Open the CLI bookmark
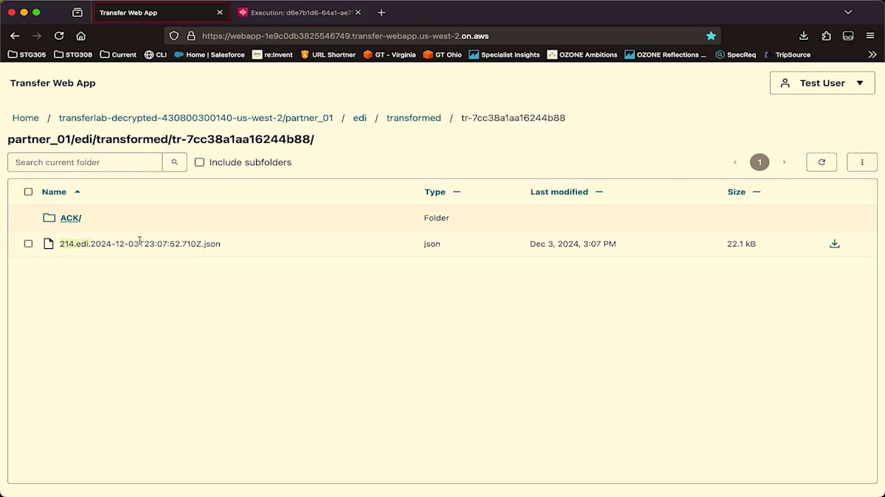The height and width of the screenshot is (497, 885). tap(156, 54)
